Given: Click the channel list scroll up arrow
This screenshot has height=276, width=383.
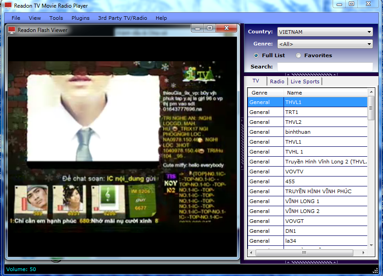Looking at the screenshot, I should pos(371,92).
